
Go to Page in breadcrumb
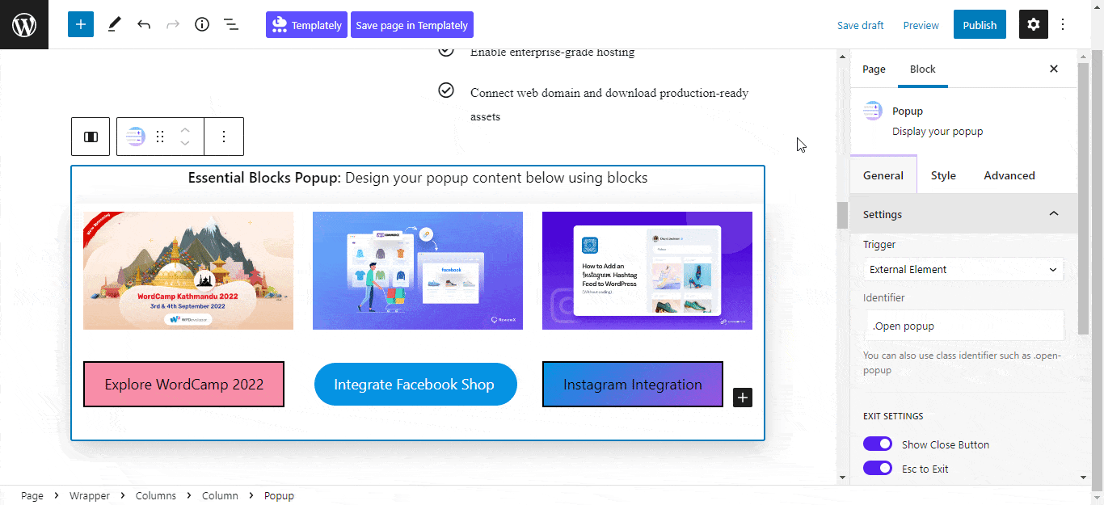(32, 495)
